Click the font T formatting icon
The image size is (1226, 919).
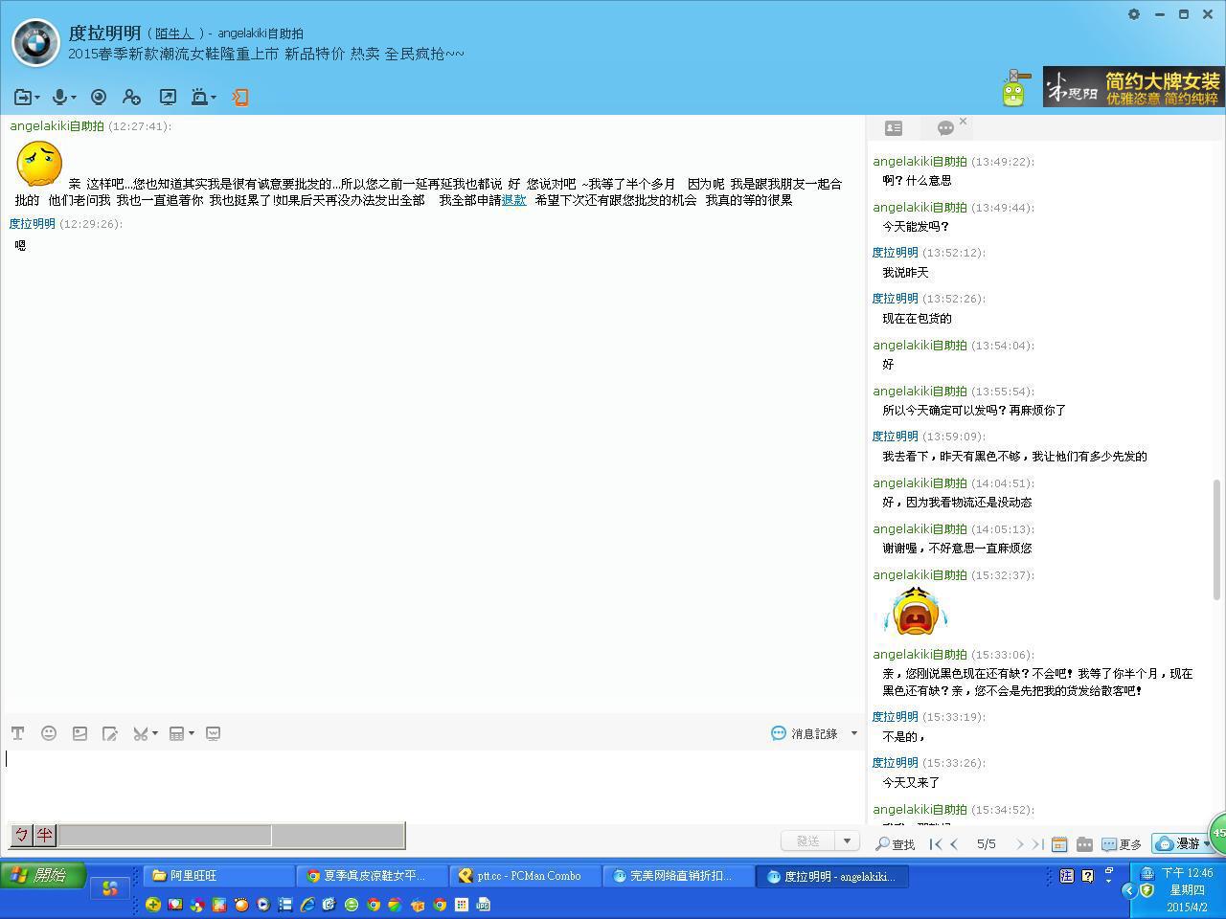tap(17, 733)
